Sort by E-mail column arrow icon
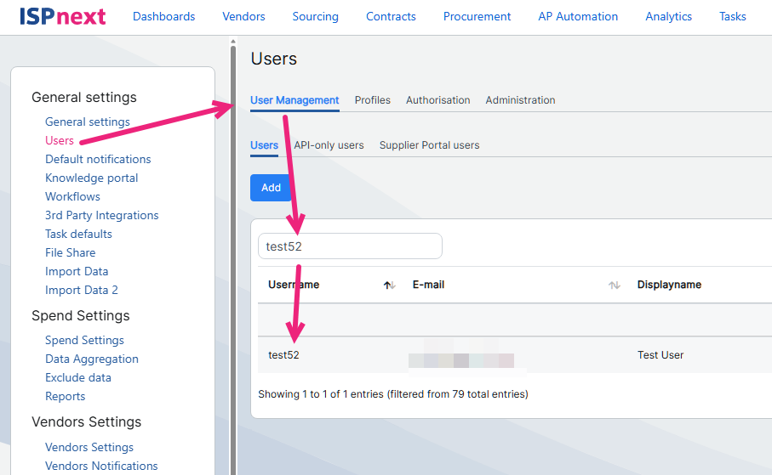 tap(614, 286)
